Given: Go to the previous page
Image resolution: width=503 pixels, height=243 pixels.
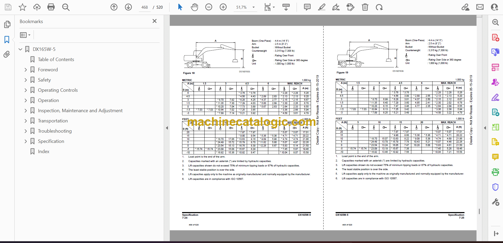Looking at the screenshot, I should pos(114,7).
